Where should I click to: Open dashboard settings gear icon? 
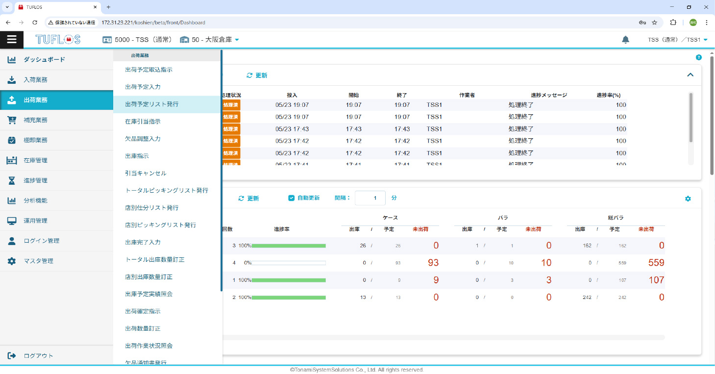point(688,199)
